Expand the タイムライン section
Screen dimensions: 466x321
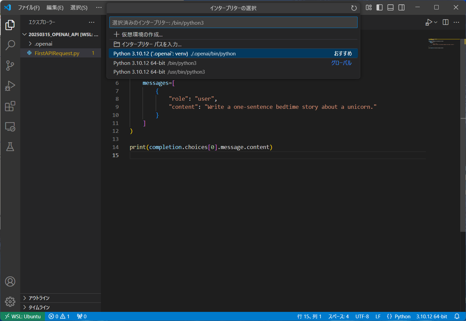click(39, 307)
